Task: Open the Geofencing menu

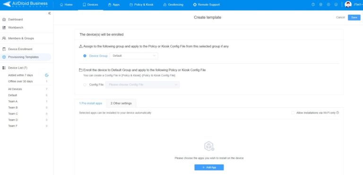Action: coord(173,5)
